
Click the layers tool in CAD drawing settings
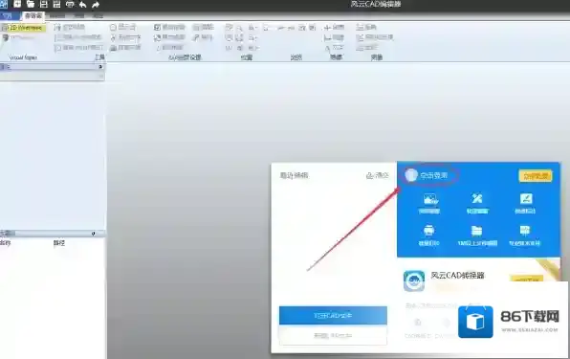click(x=204, y=27)
